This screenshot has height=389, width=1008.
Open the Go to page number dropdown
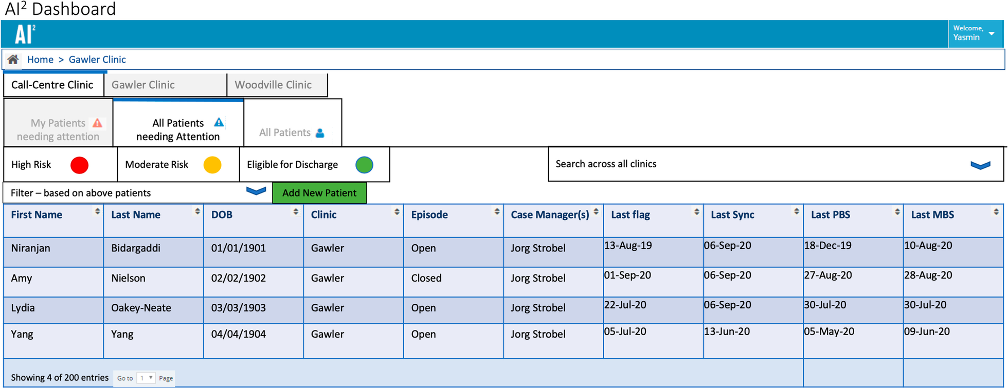tap(146, 378)
